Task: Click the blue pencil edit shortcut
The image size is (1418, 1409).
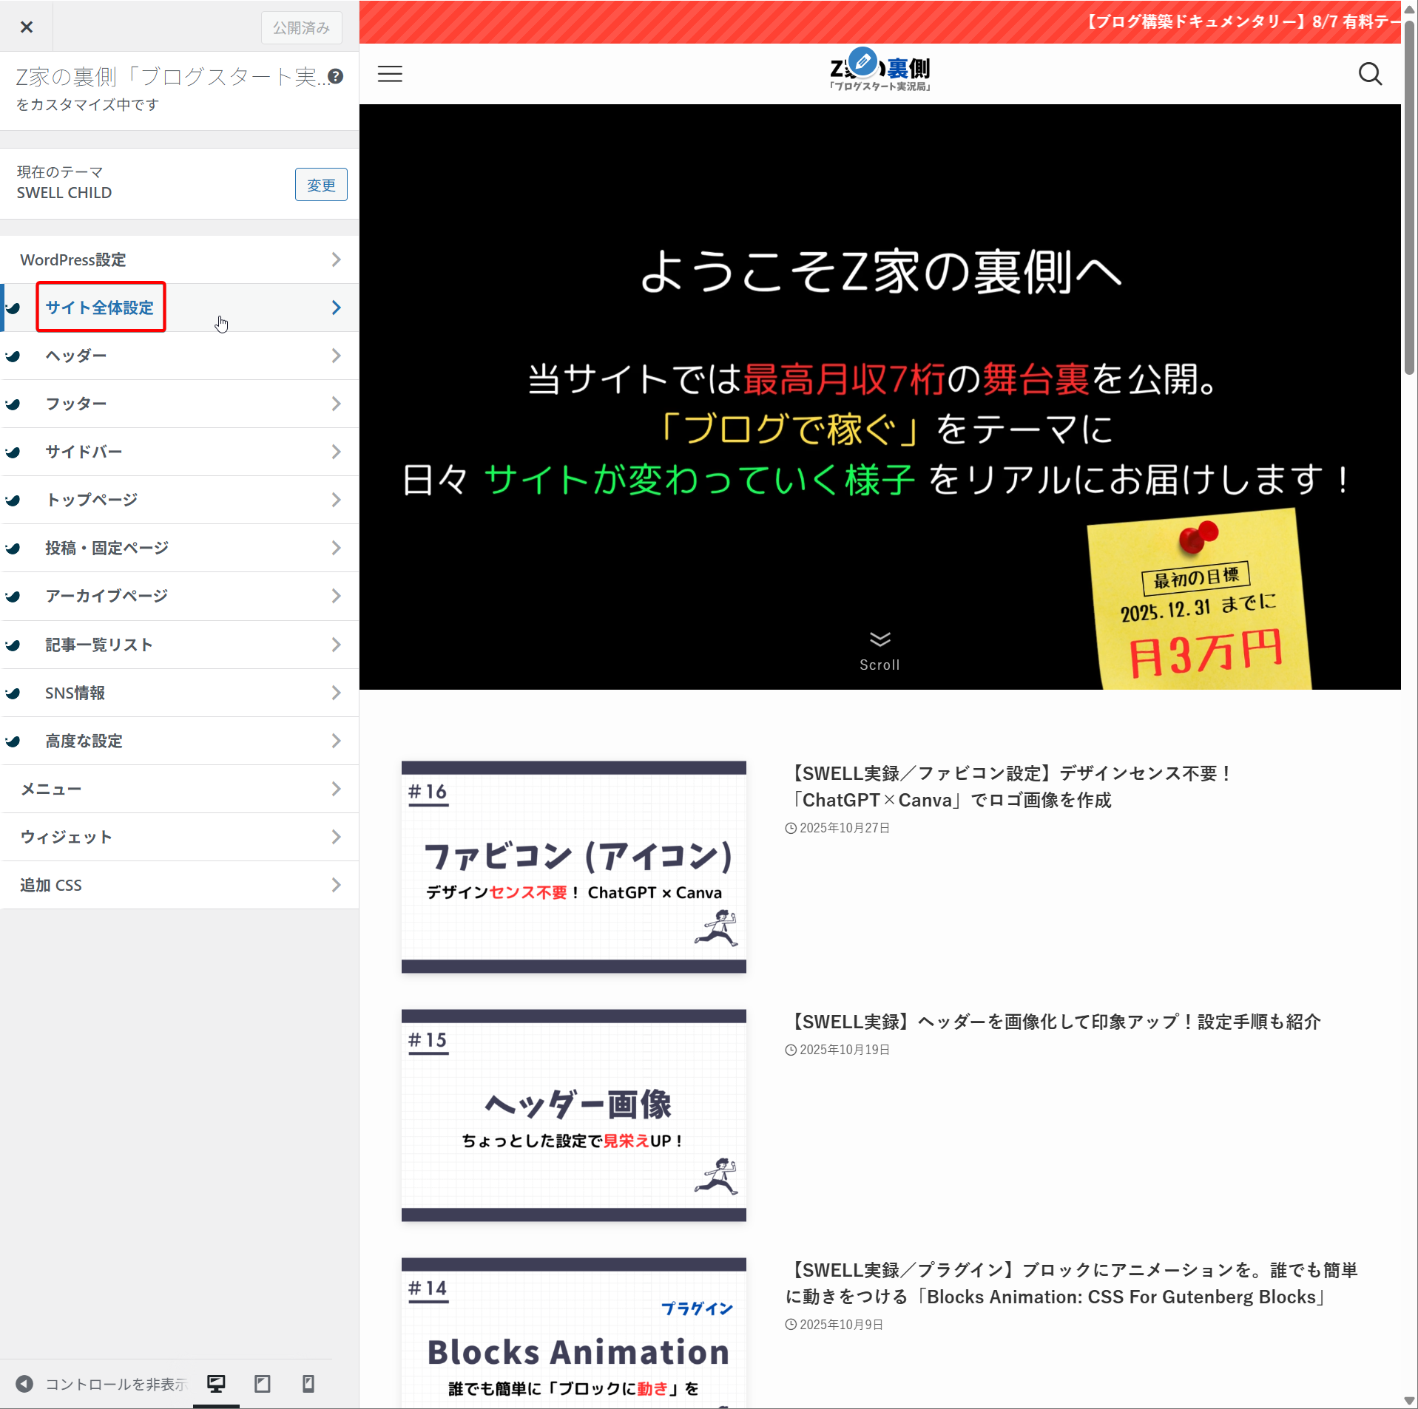Action: point(862,62)
